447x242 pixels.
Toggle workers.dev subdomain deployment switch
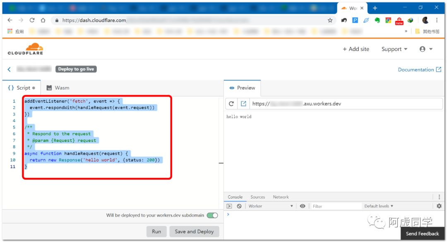[x=212, y=215]
